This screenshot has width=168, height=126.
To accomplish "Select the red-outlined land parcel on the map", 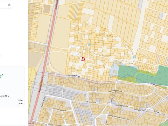I will [x=83, y=59].
